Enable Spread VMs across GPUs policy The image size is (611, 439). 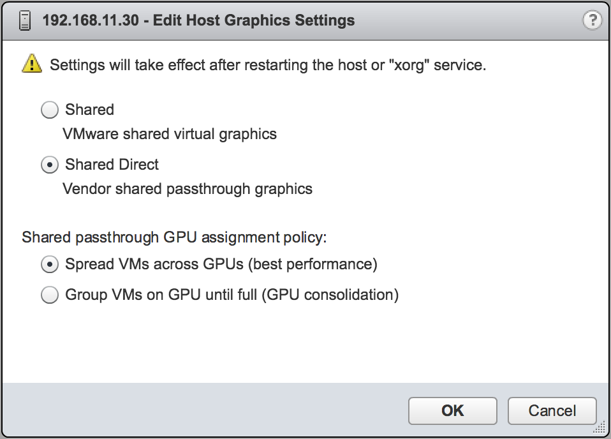coord(49,264)
